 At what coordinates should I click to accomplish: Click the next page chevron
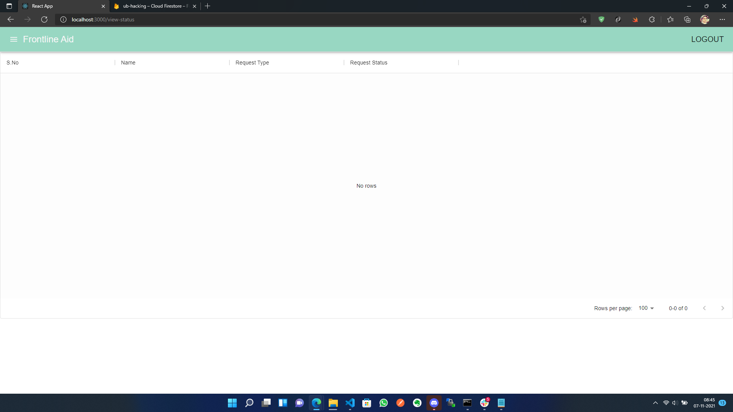coord(722,308)
